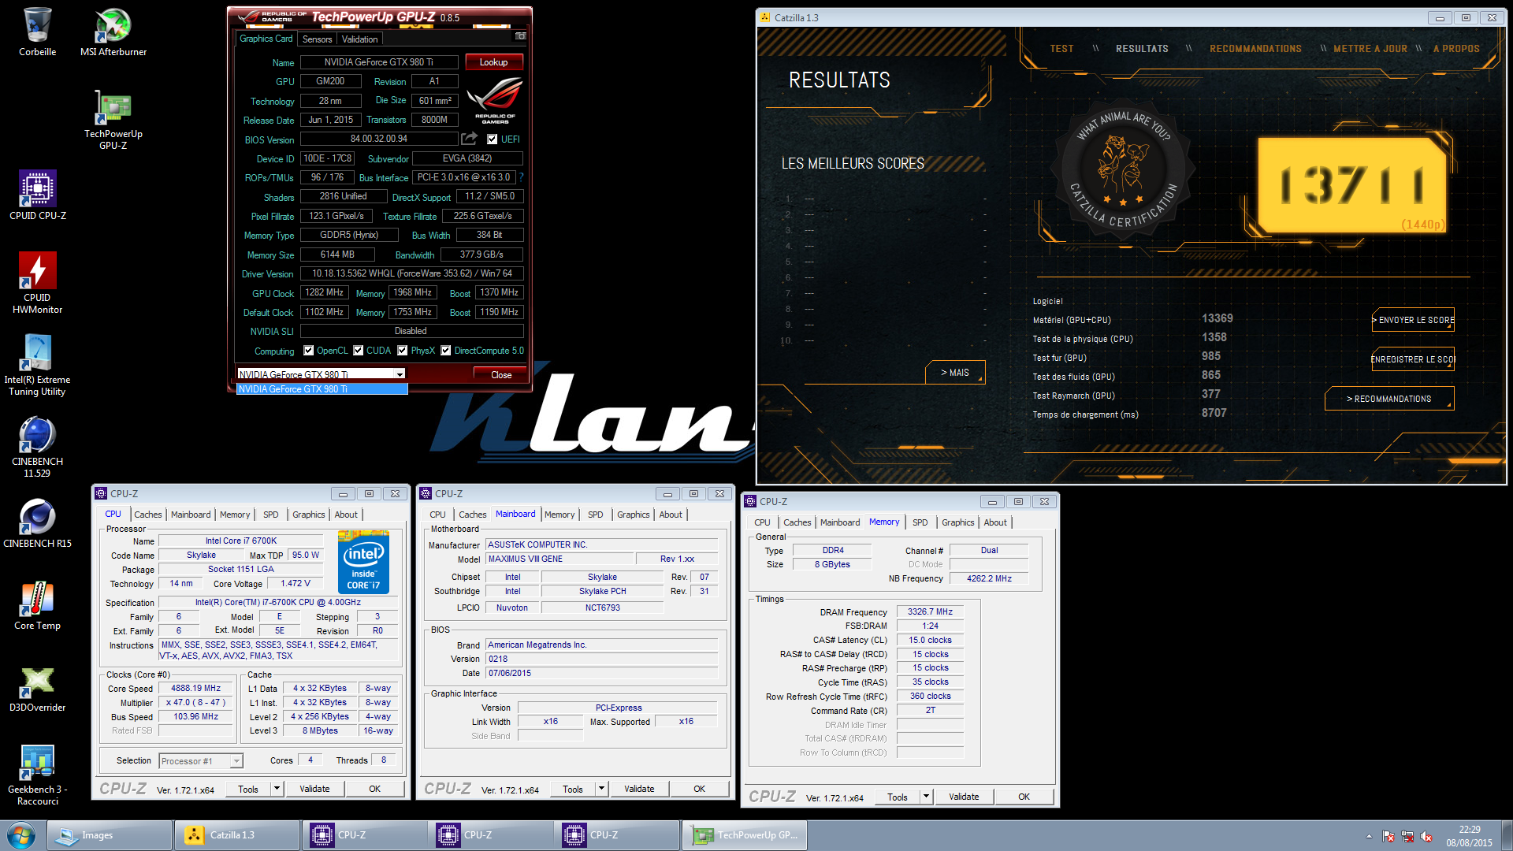Click the Core Speed value 4888.19 MHz

click(x=196, y=689)
